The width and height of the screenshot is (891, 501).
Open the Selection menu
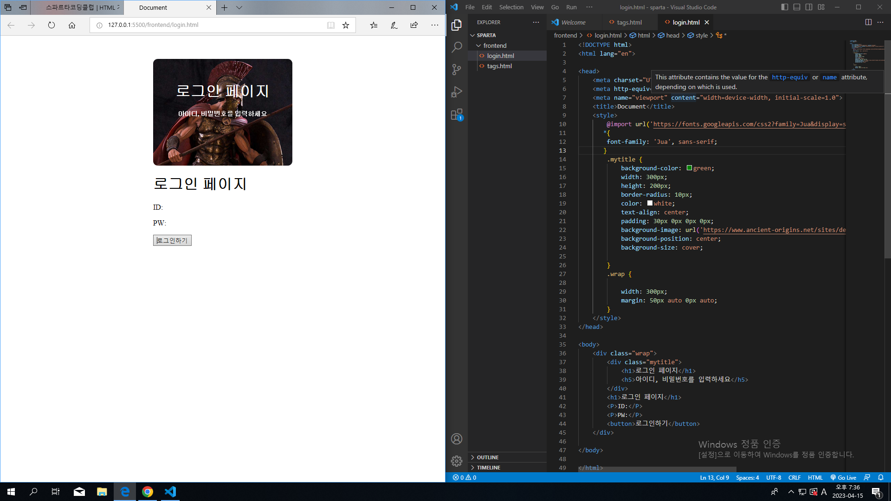511,7
